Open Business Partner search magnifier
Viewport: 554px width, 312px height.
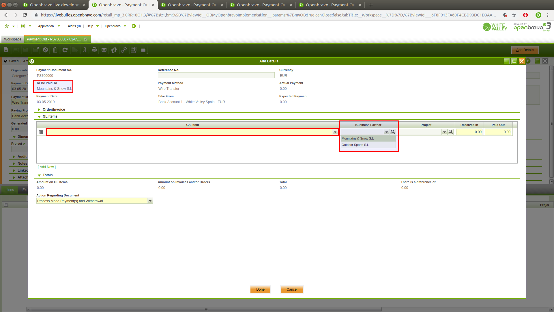pos(393,132)
